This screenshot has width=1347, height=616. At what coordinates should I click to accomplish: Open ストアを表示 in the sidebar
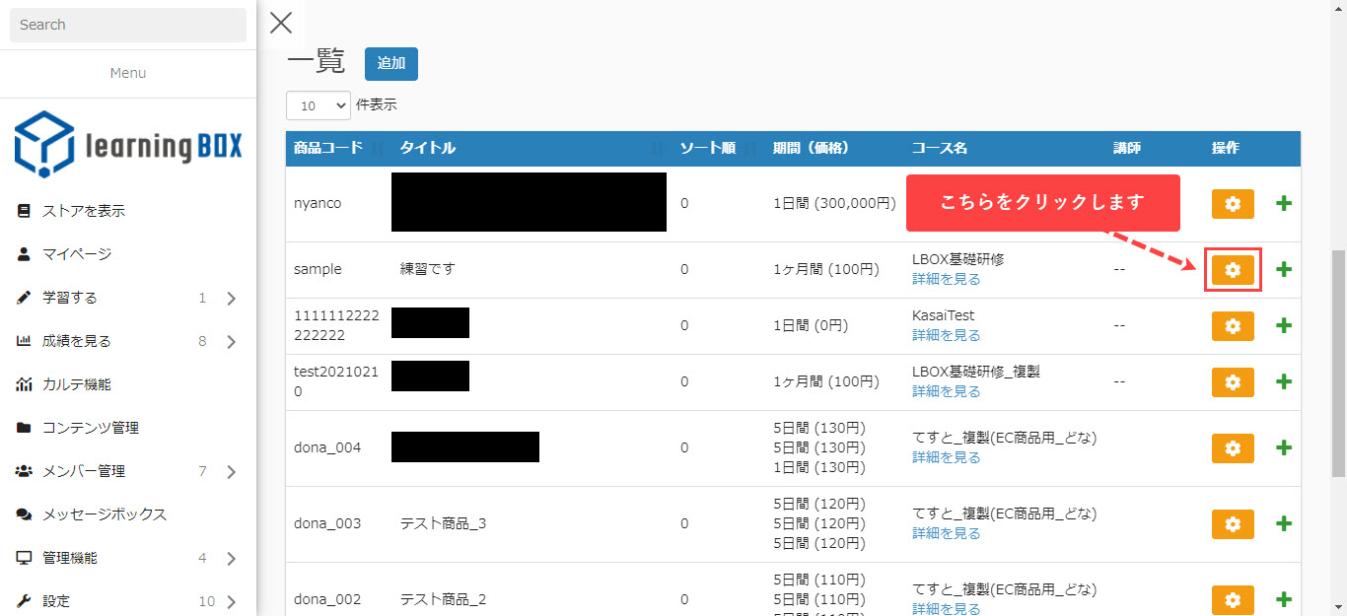[83, 211]
